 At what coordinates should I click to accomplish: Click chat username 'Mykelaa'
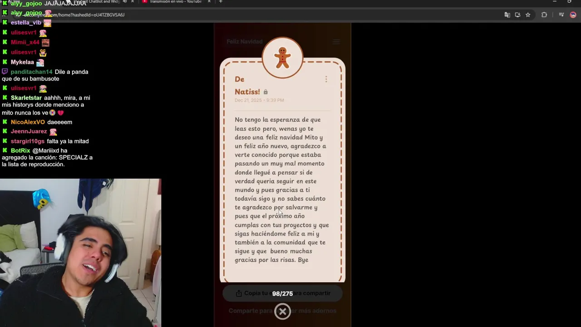22,62
